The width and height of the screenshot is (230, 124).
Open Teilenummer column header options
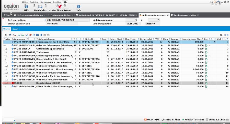pyautogui.click(x=35, y=39)
